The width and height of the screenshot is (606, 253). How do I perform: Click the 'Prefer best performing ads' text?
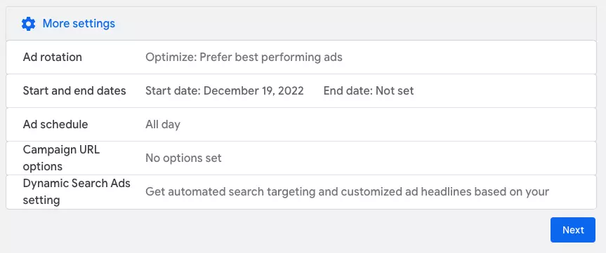(271, 57)
